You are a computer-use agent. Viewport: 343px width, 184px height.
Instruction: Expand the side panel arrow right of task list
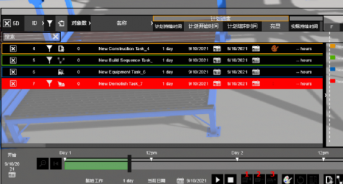tap(326, 95)
